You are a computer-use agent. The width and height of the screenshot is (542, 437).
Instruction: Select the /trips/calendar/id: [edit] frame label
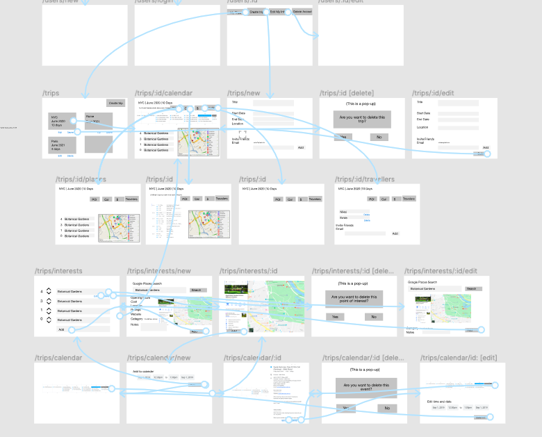(459, 358)
